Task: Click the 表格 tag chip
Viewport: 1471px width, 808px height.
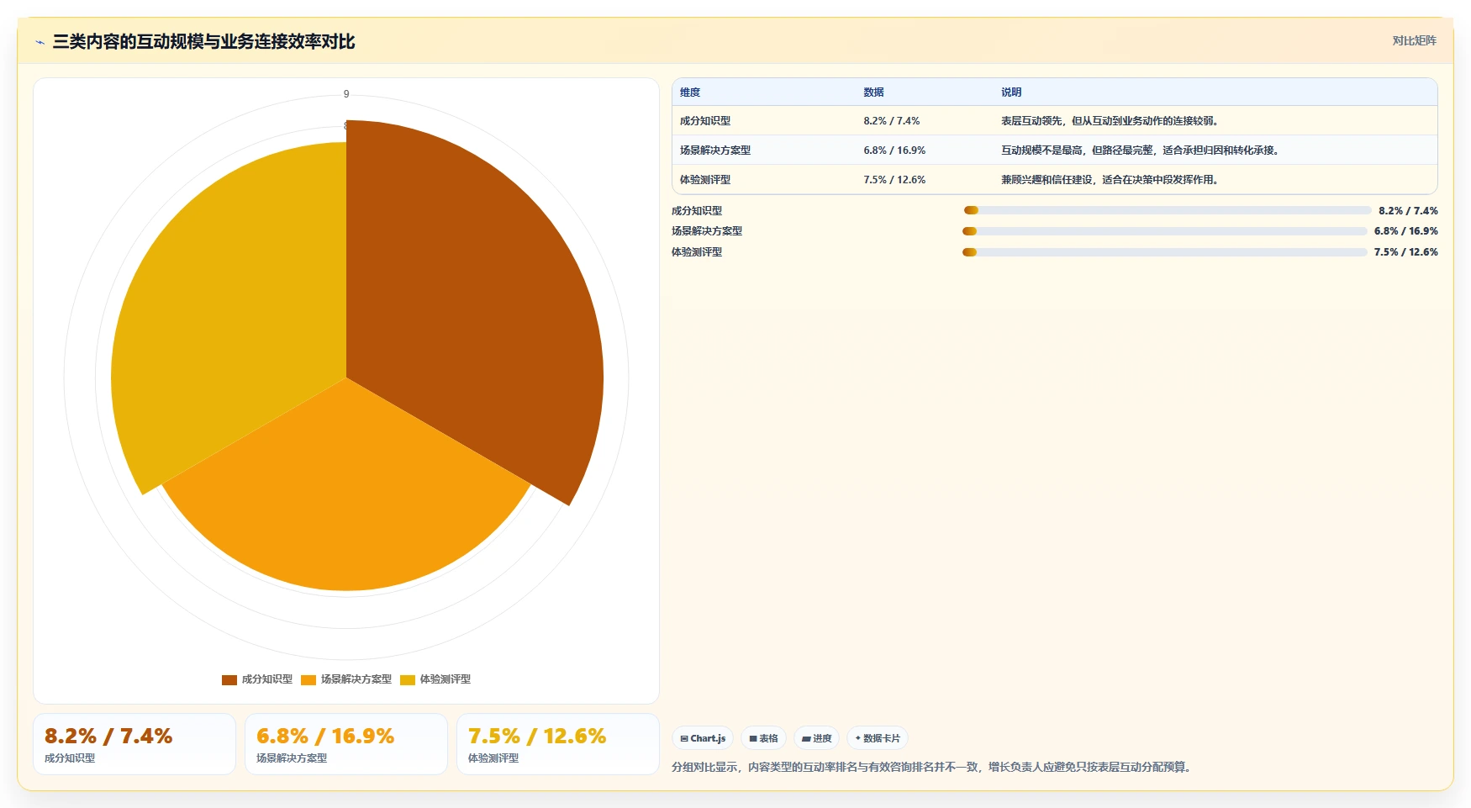Action: 763,738
